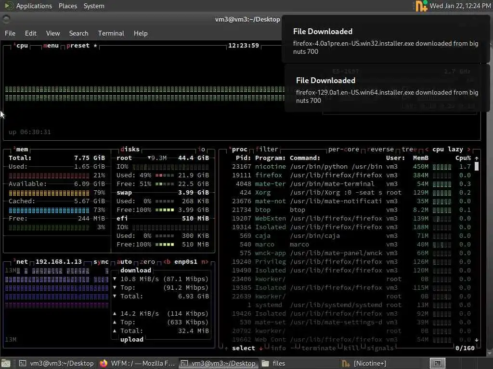
Task: Click the Firefox icon in the taskbar
Action: [104, 363]
